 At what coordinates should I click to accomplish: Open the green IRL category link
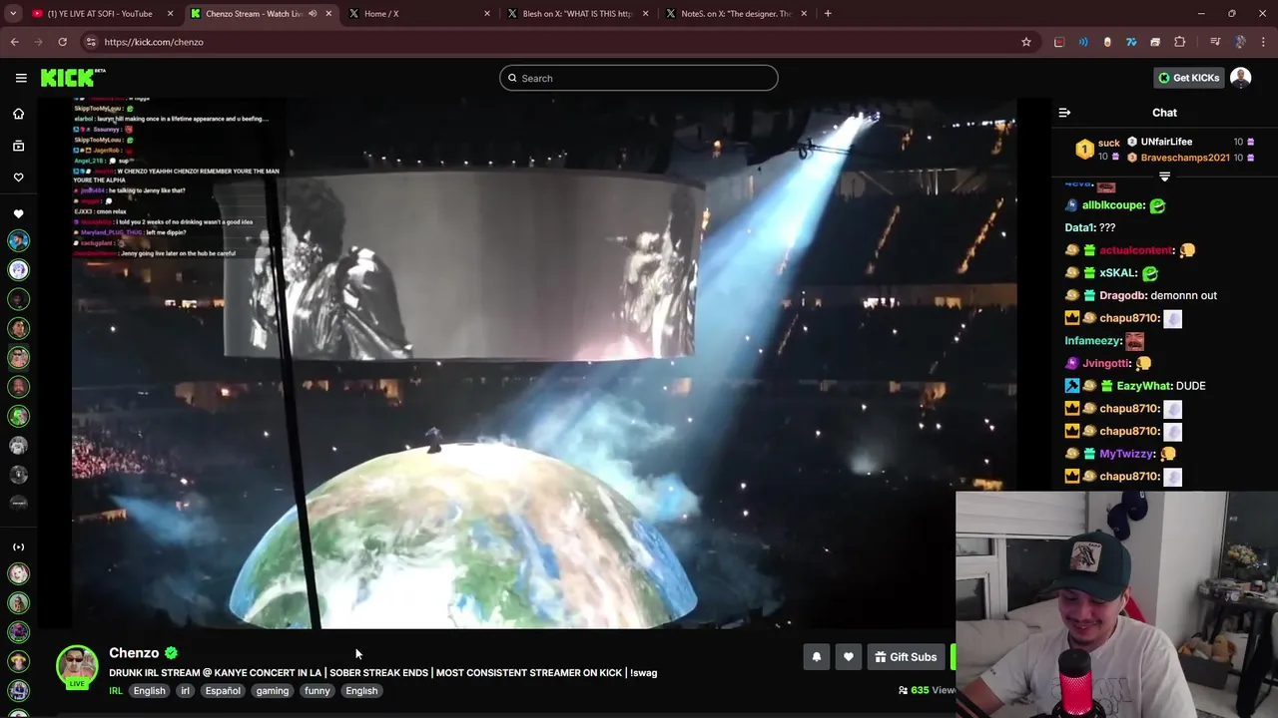116,691
